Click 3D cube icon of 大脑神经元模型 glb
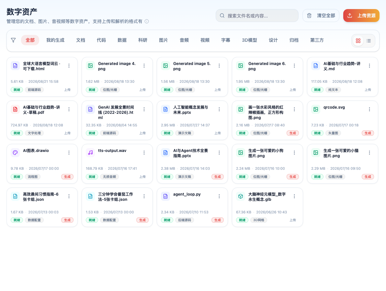Viewport: 386px width, 291px height. click(x=241, y=196)
